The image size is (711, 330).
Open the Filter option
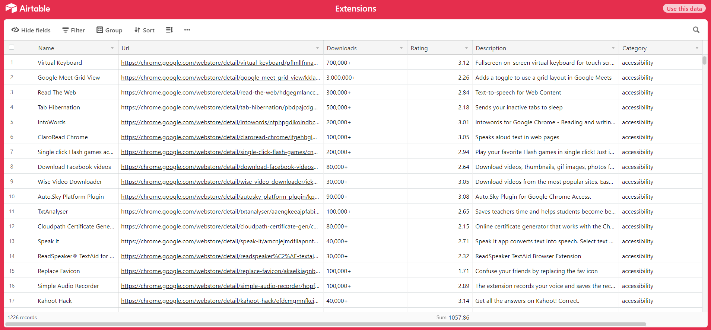point(74,30)
